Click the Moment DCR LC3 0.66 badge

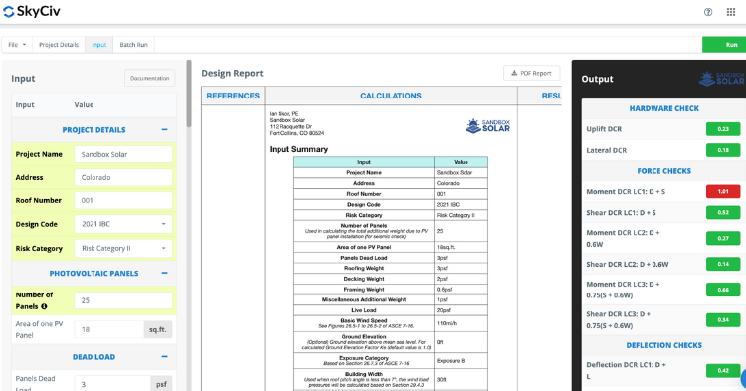click(x=723, y=290)
